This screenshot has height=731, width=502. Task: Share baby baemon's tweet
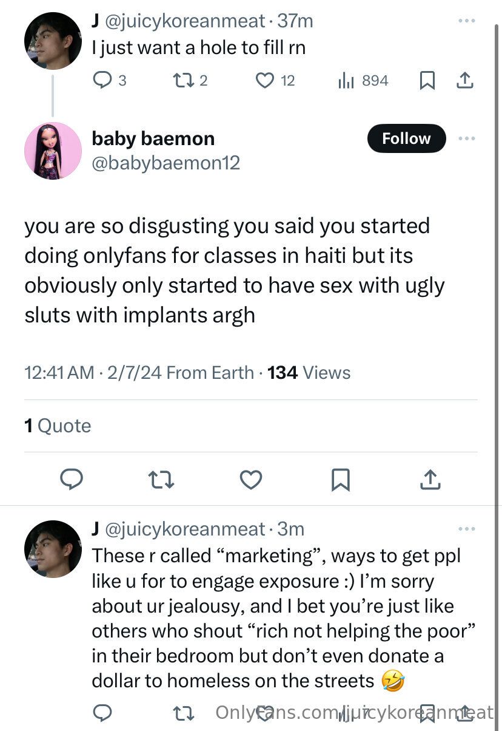(430, 480)
